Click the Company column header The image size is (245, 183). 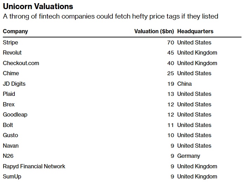(x=15, y=31)
